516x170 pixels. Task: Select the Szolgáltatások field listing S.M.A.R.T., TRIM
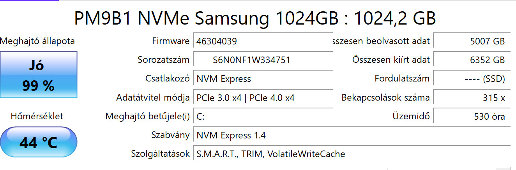tap(351, 154)
